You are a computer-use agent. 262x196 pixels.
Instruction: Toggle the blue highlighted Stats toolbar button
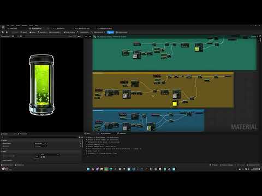click(110, 32)
